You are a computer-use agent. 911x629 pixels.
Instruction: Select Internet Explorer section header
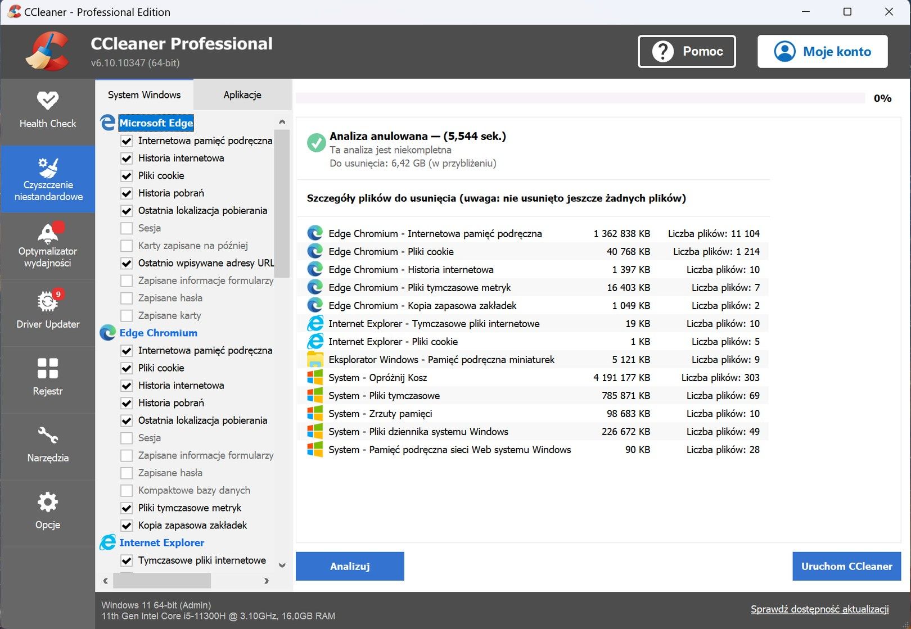[161, 542]
